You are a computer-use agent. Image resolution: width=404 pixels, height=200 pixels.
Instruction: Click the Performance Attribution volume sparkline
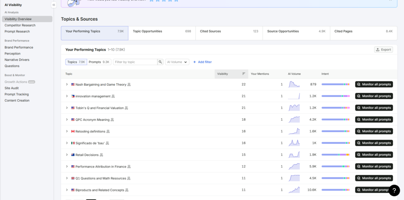tap(294, 166)
